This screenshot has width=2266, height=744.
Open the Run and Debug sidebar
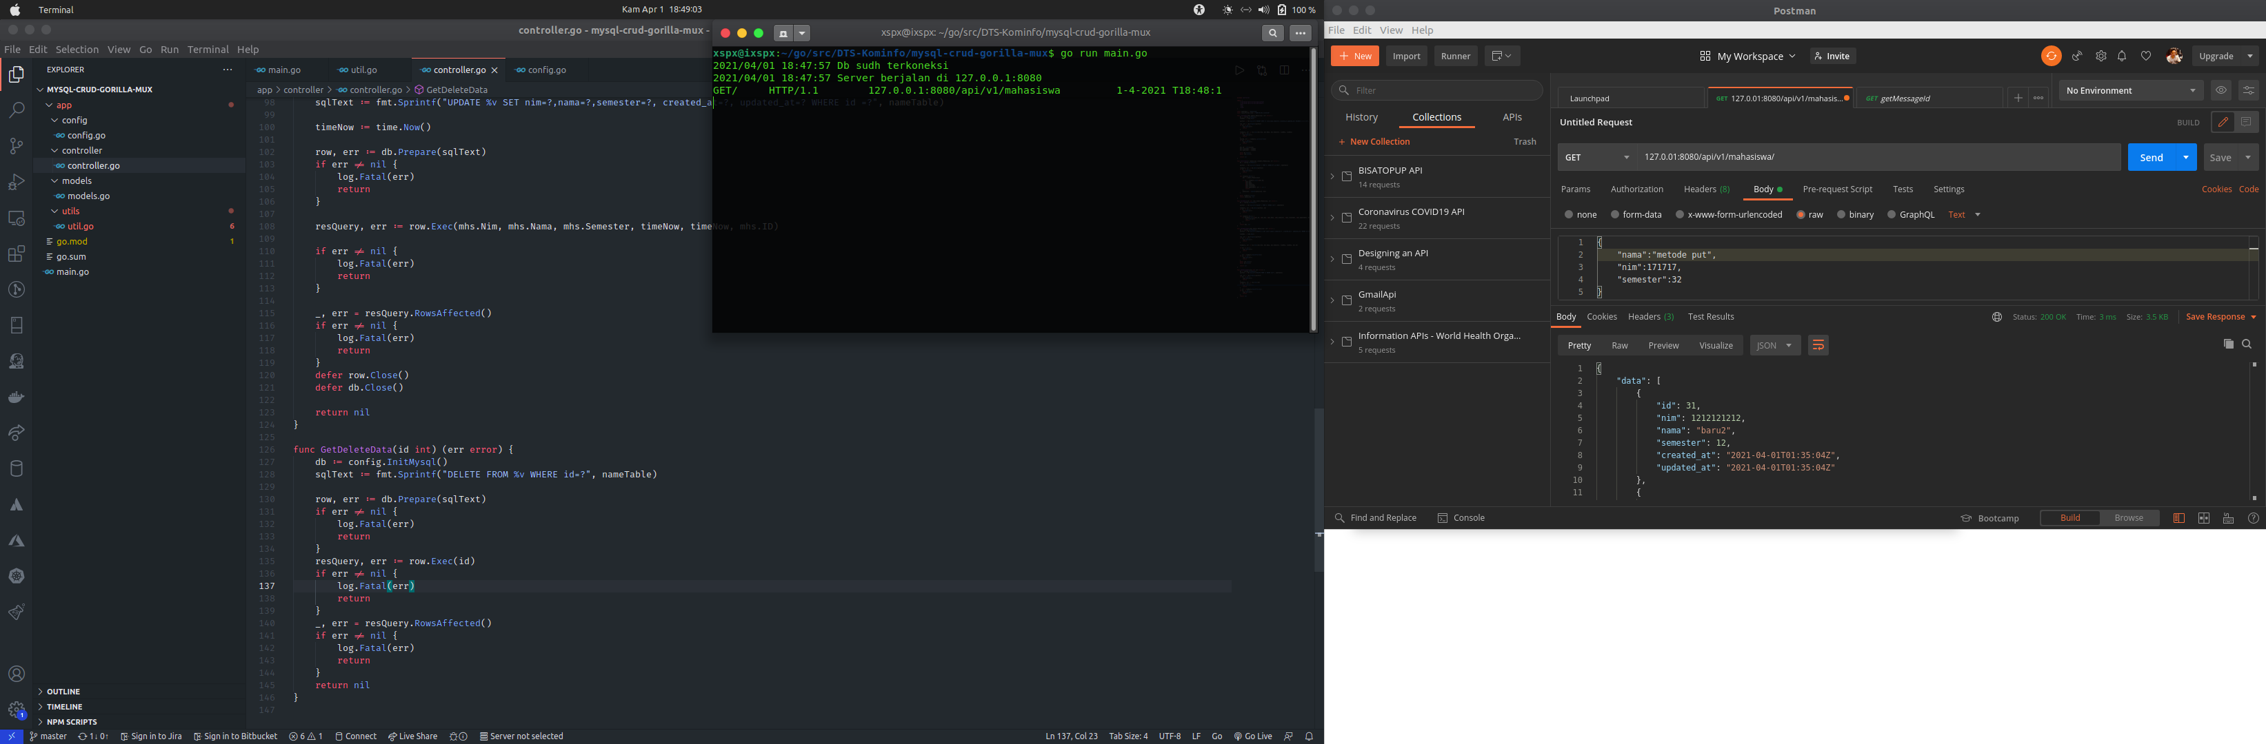coord(16,183)
